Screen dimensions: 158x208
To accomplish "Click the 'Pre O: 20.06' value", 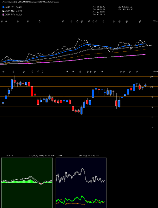I will tap(99, 7).
